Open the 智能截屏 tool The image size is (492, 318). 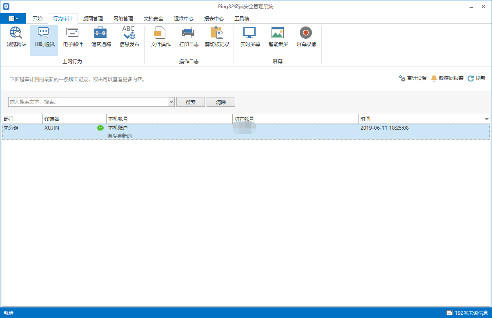click(x=278, y=37)
